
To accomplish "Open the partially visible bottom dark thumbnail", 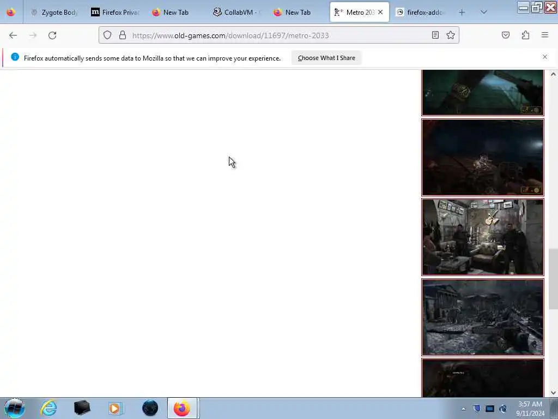I will pyautogui.click(x=483, y=378).
